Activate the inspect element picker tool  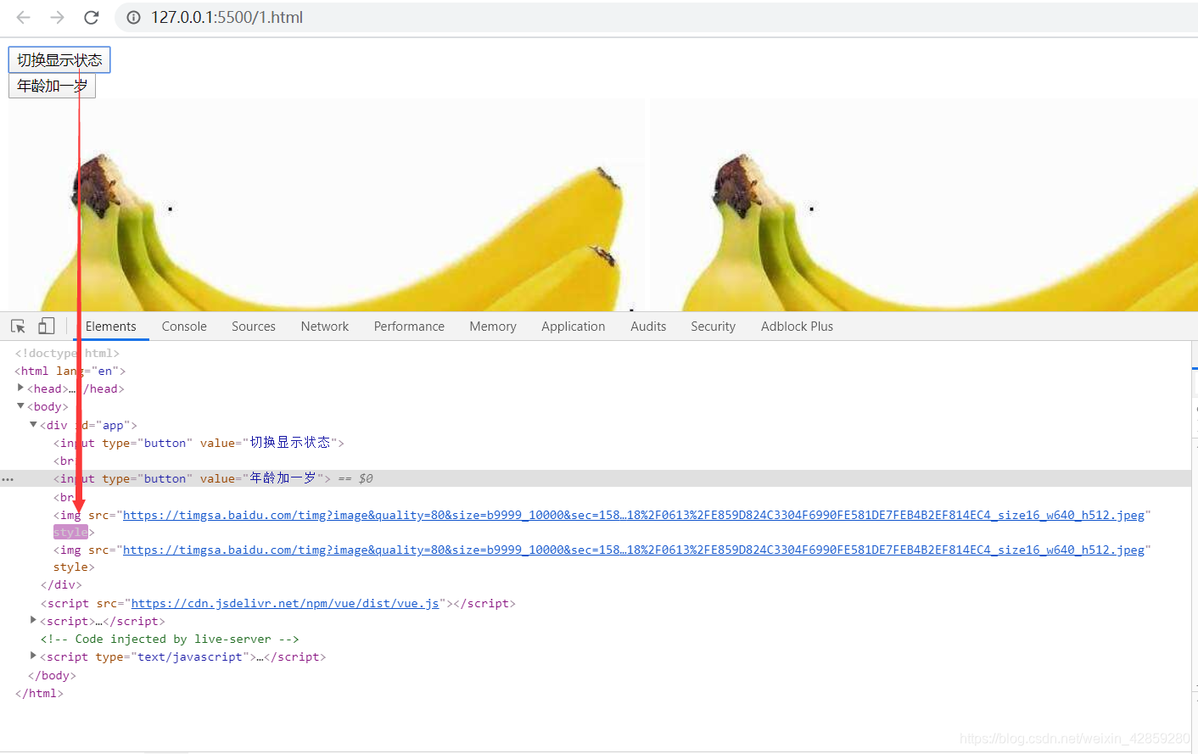tap(18, 327)
